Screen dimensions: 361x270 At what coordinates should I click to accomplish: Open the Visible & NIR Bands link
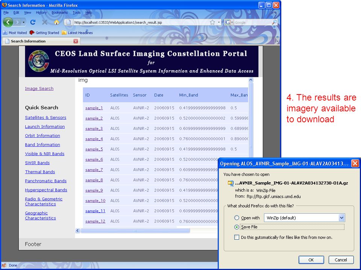45,154
